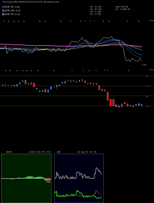Click the Lows label at the right edge
Image resolution: width=154 pixels, height=203 pixels.
(x=151, y=70)
